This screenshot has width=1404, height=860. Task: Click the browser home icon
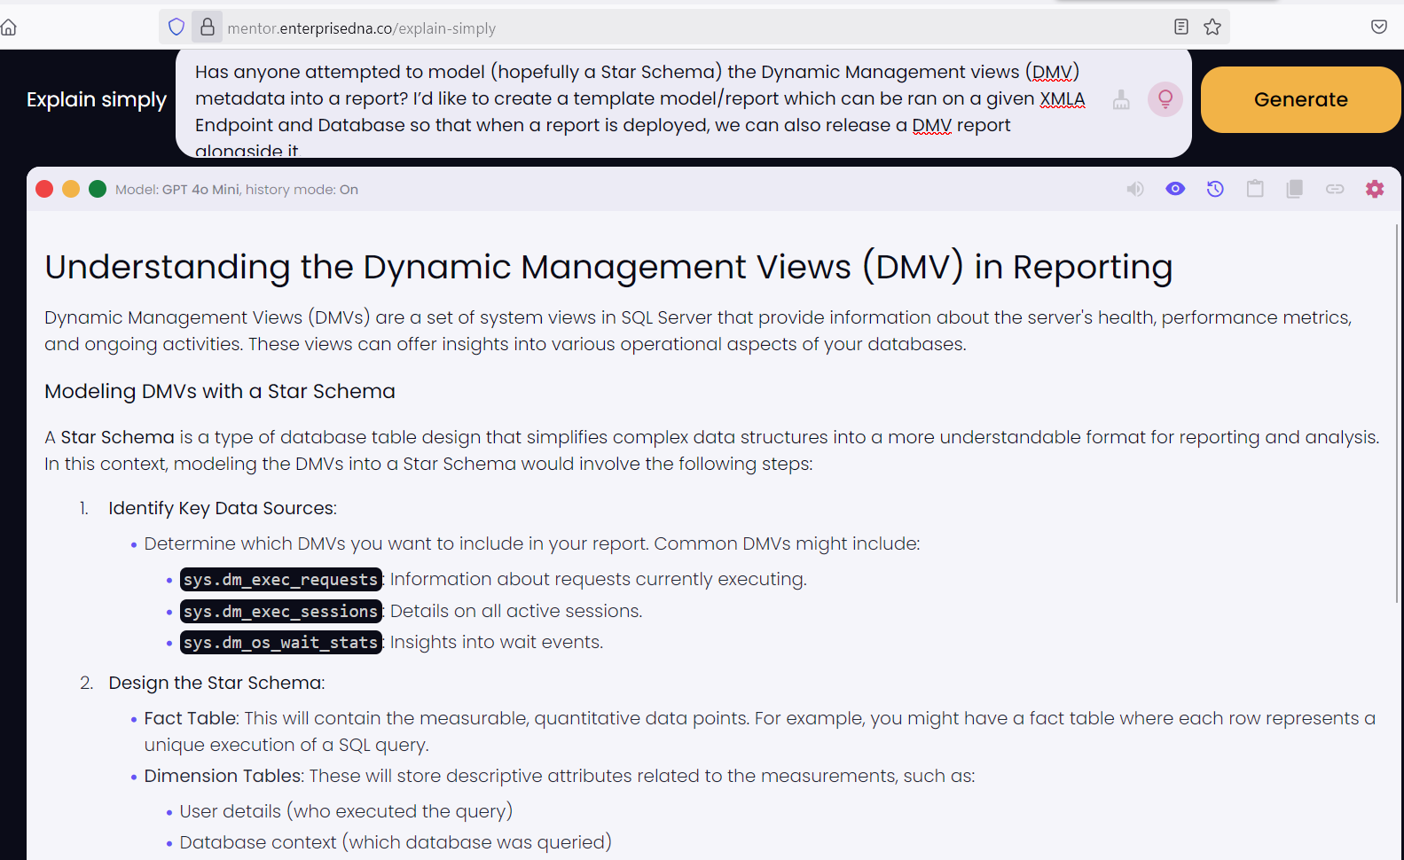click(x=9, y=27)
